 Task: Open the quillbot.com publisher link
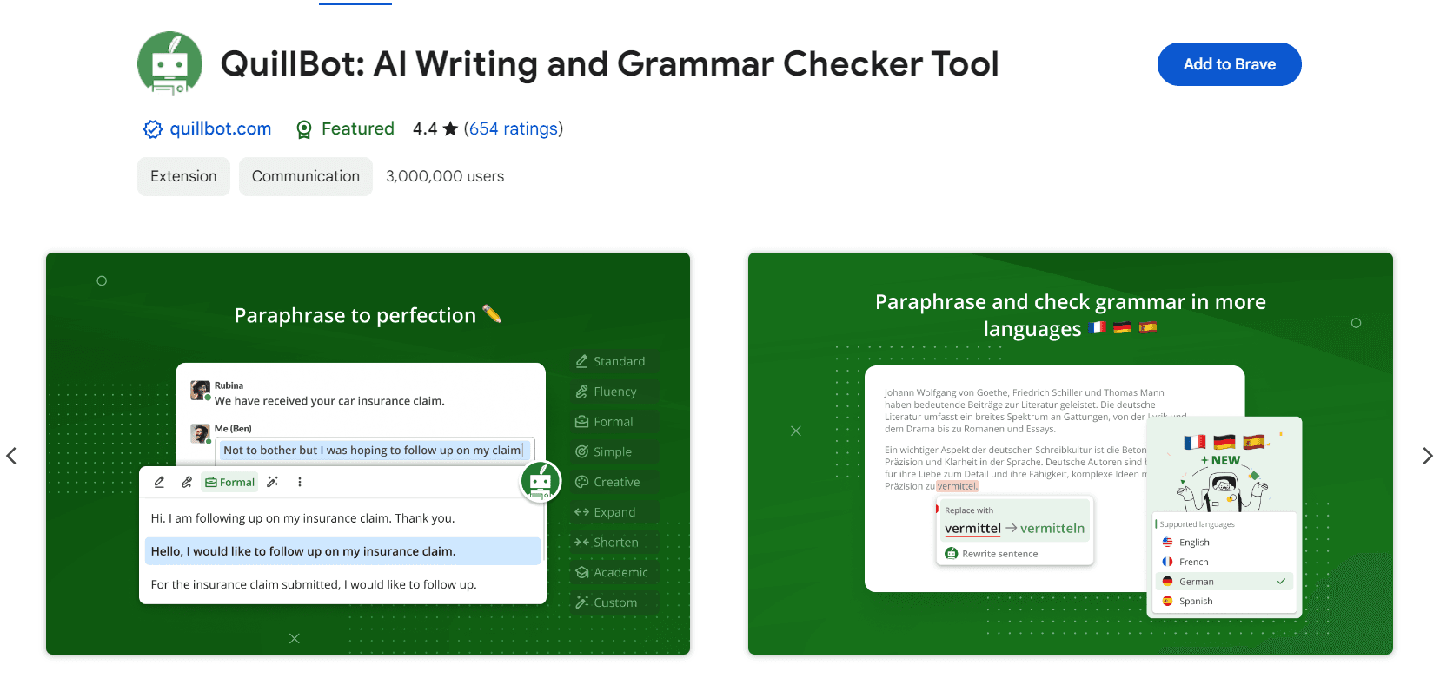click(221, 128)
